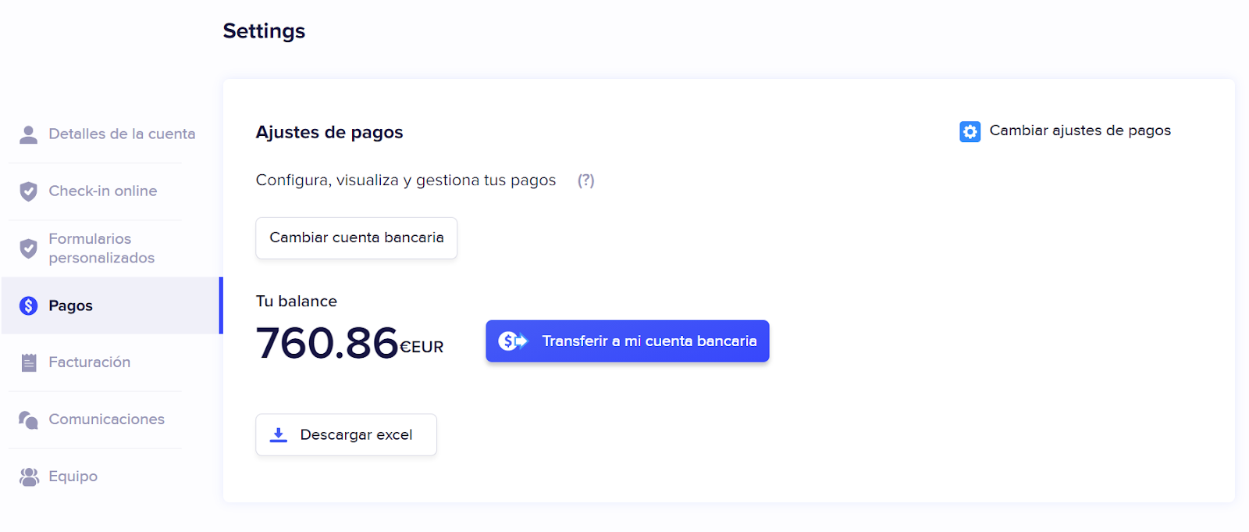Viewport: 1249px width, 532px height.
Task: Open the Comunicaciones settings page
Action: pos(107,420)
